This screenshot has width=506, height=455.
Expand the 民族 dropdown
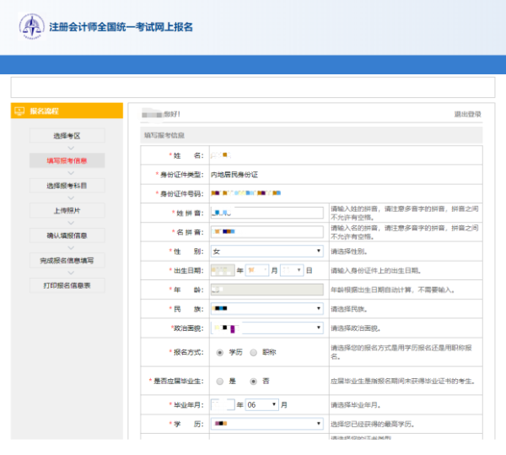pyautogui.click(x=267, y=308)
